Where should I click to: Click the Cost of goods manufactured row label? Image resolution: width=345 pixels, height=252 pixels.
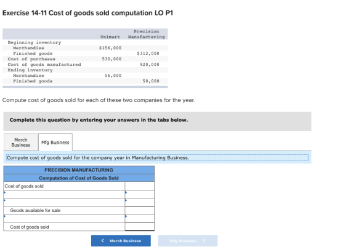44,65
